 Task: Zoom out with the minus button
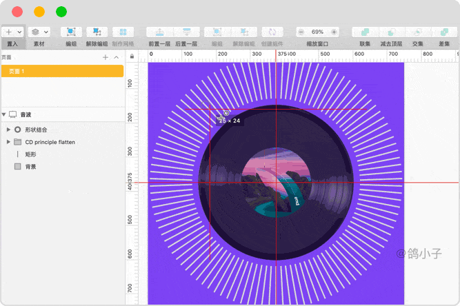(301, 32)
